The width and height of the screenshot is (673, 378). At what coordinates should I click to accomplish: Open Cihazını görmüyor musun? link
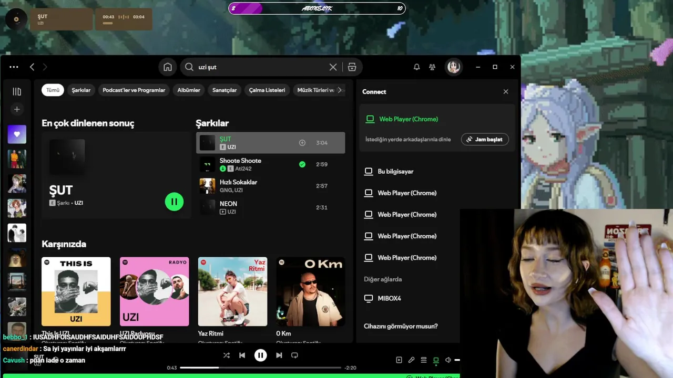click(401, 326)
